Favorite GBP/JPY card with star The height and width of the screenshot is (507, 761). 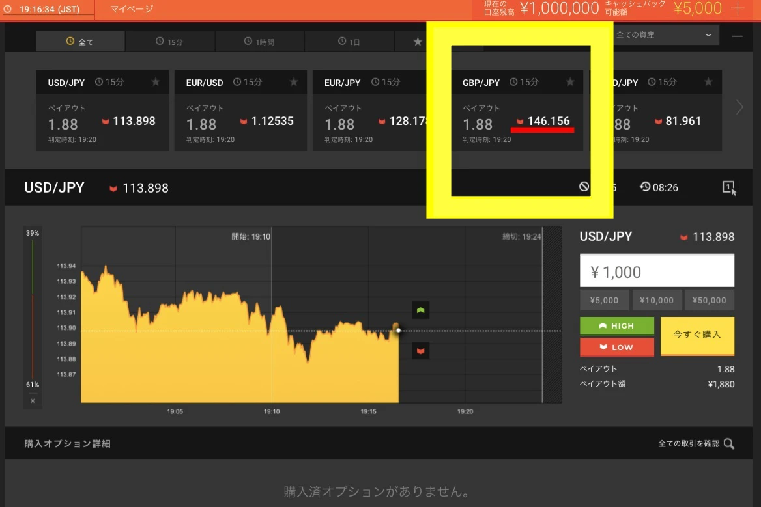click(x=570, y=82)
